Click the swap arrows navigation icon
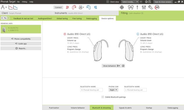Screen dimensions: 184x110 click(5, 18)
